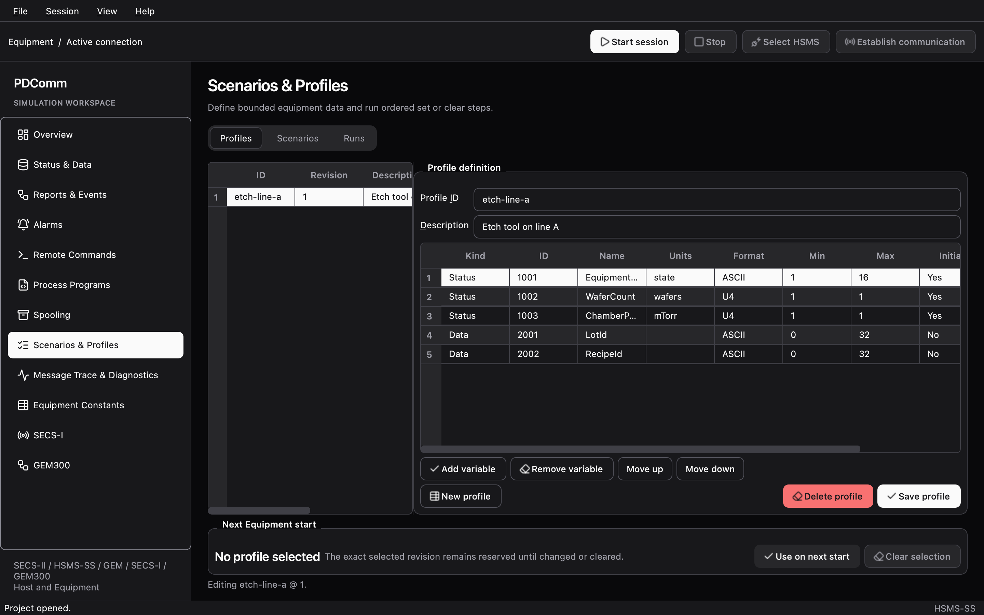Click the Process Programs file icon
984x615 pixels.
23,285
